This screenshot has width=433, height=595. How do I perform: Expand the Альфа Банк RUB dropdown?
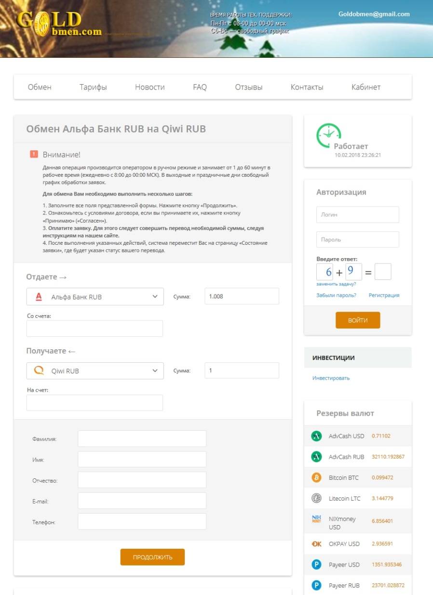click(95, 297)
